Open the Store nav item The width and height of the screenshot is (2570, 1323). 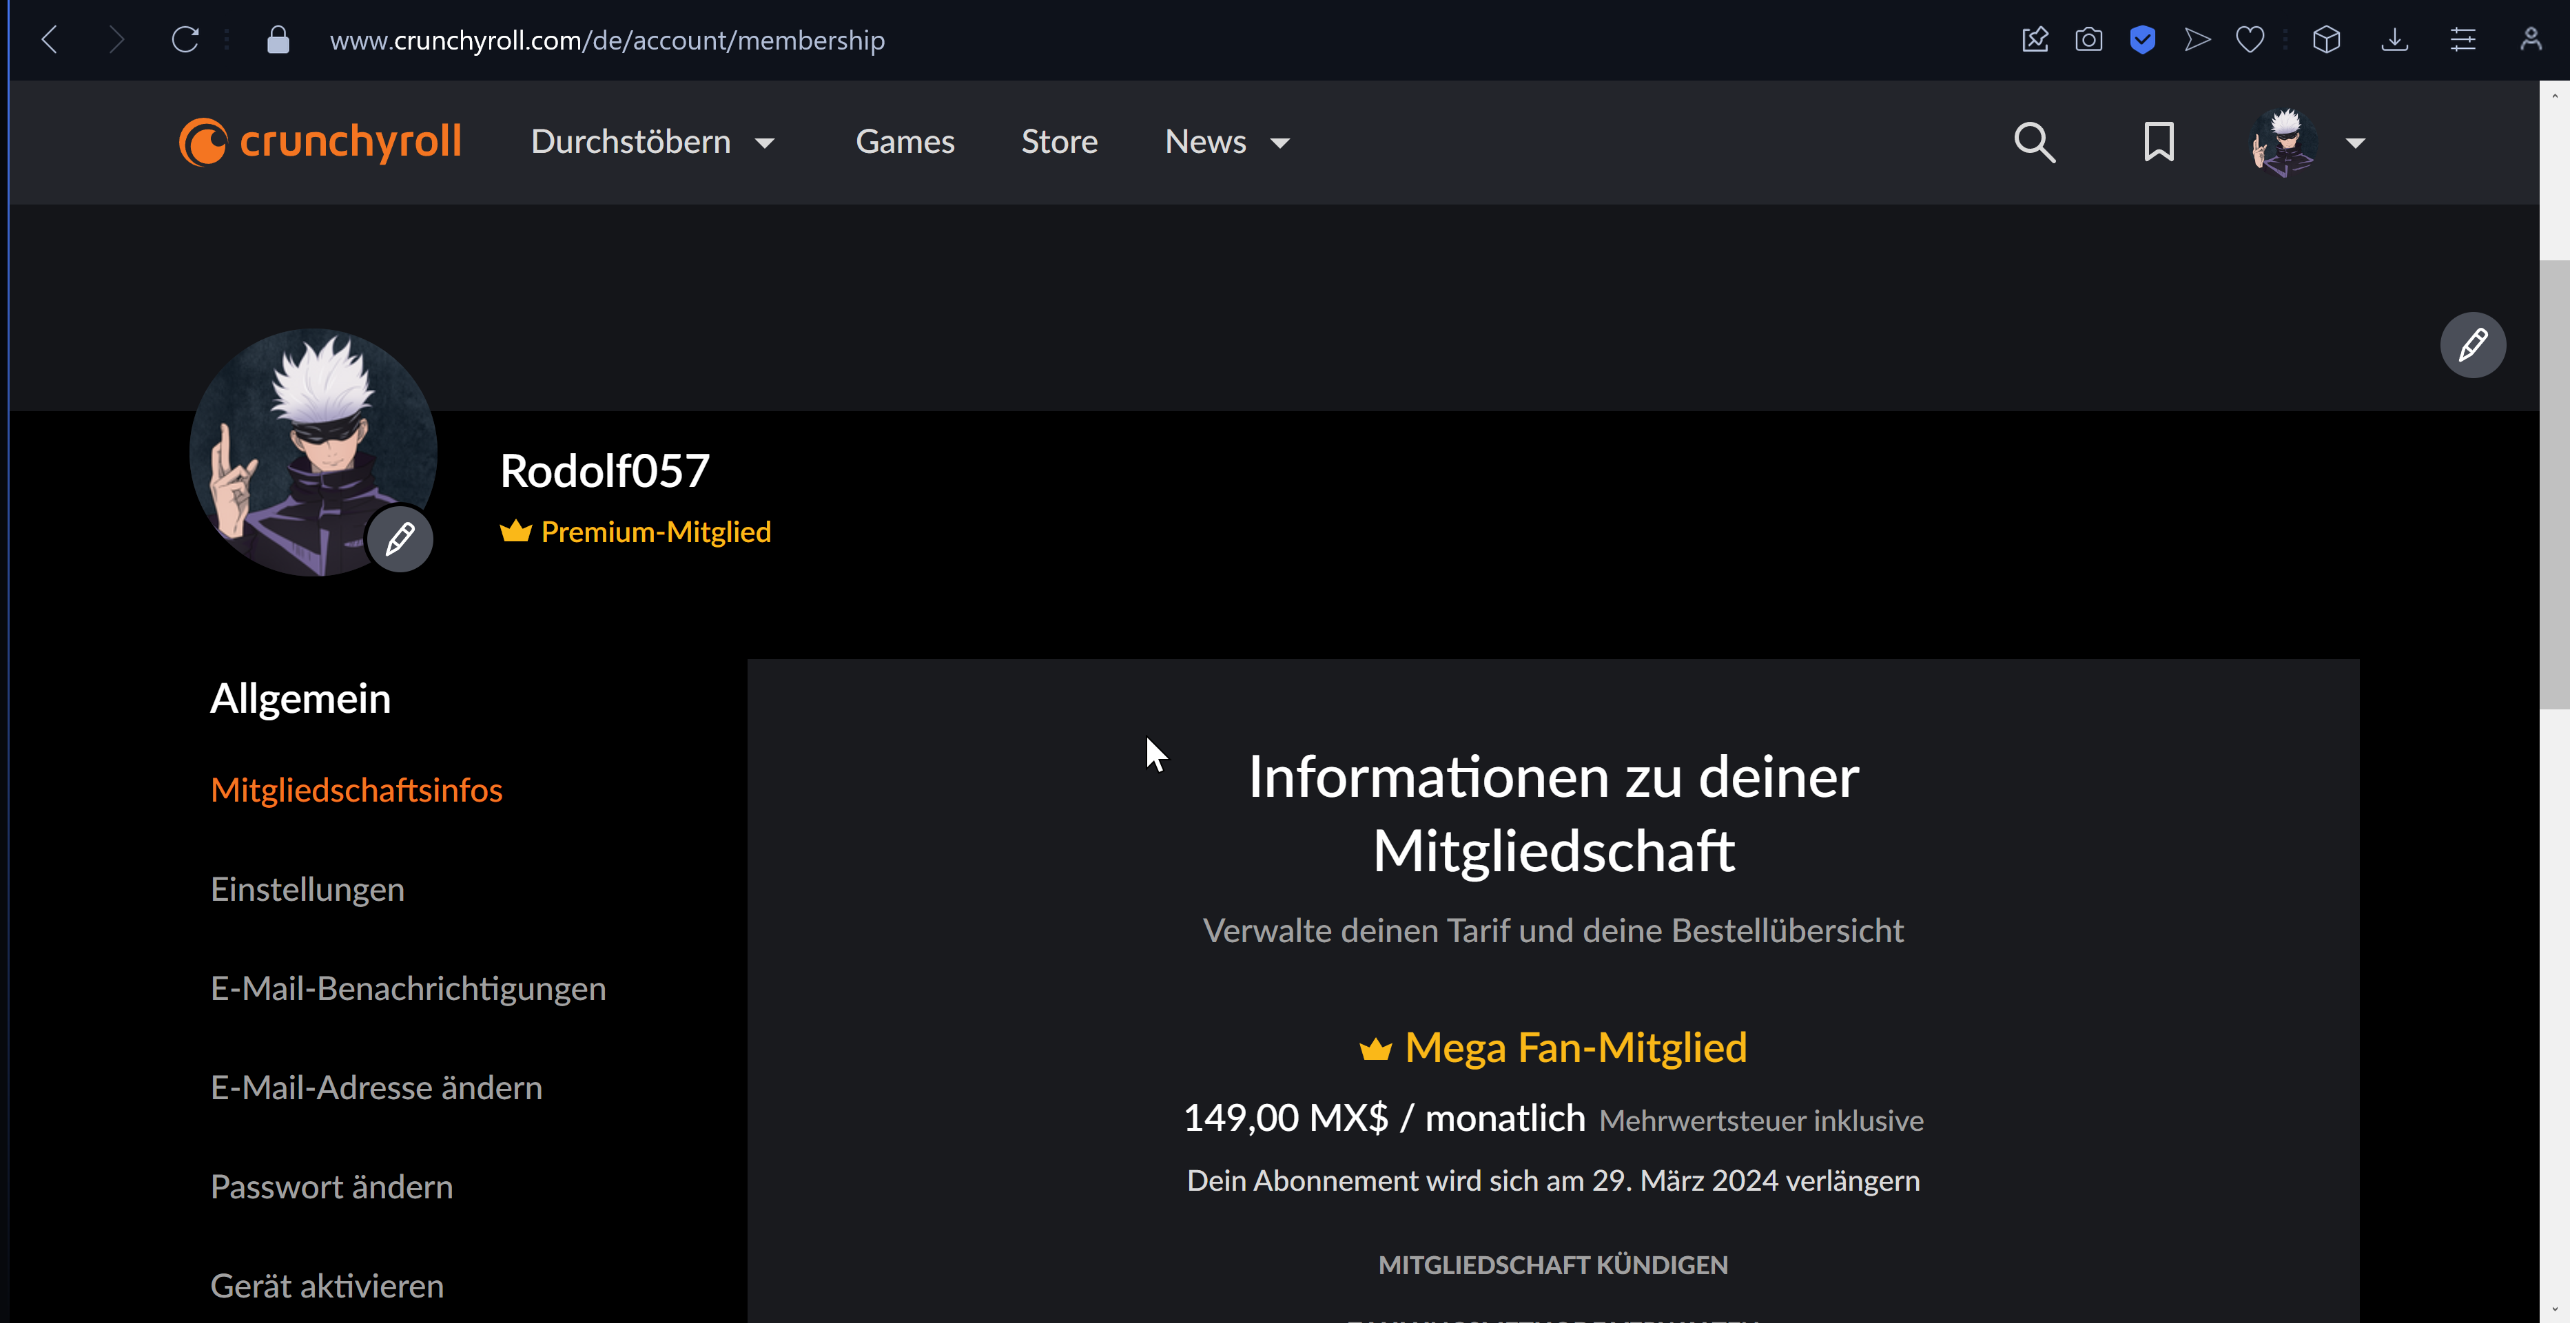(x=1060, y=142)
